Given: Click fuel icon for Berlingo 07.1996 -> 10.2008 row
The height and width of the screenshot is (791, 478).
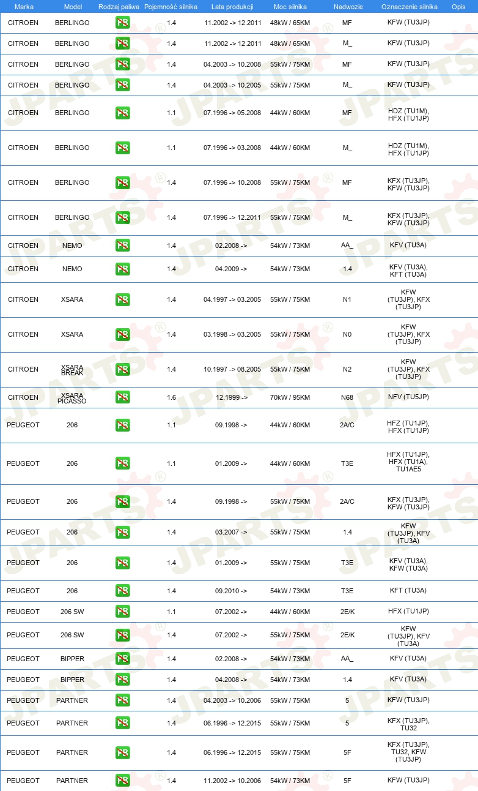Looking at the screenshot, I should click(x=122, y=182).
